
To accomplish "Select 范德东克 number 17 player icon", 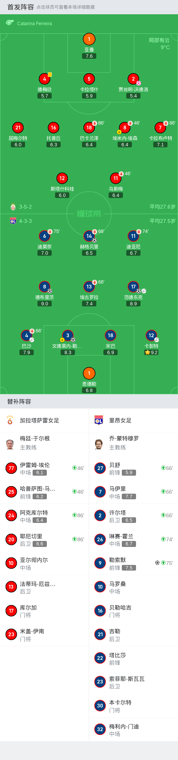I will tap(133, 287).
